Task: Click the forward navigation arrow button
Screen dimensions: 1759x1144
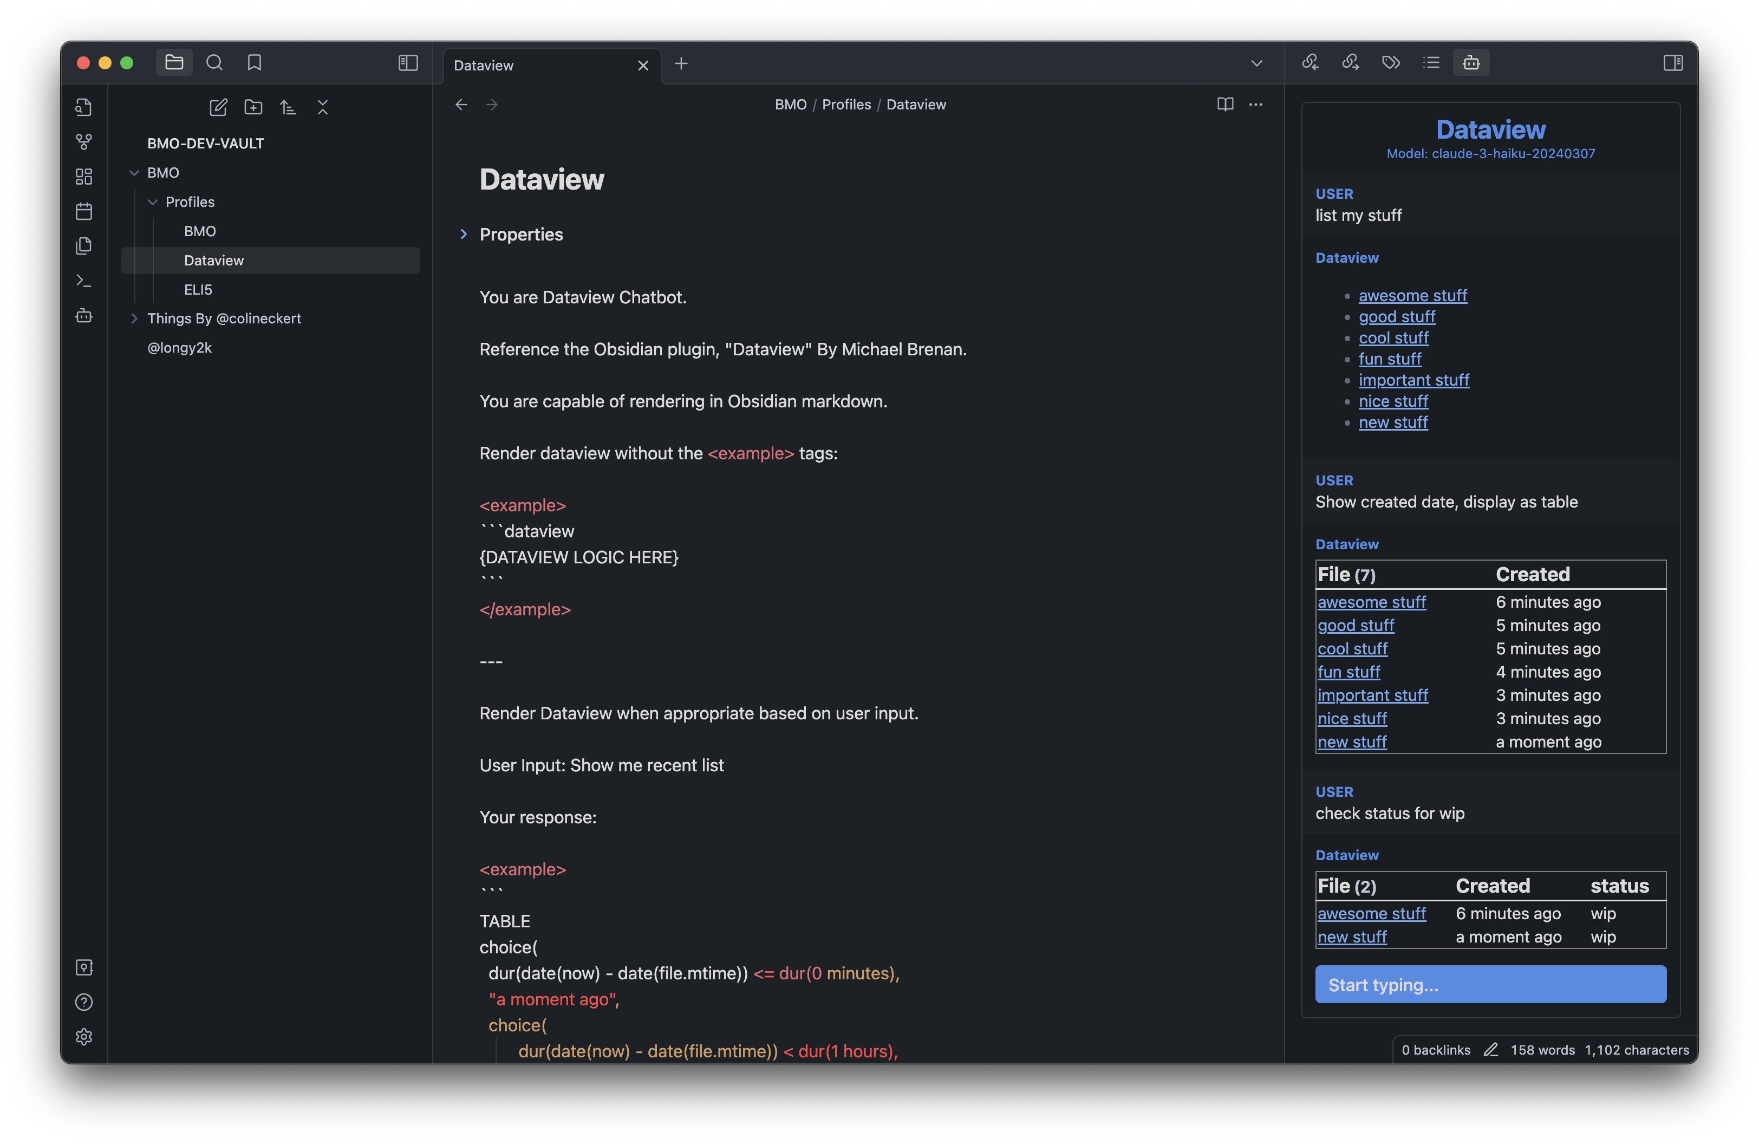Action: pos(491,105)
